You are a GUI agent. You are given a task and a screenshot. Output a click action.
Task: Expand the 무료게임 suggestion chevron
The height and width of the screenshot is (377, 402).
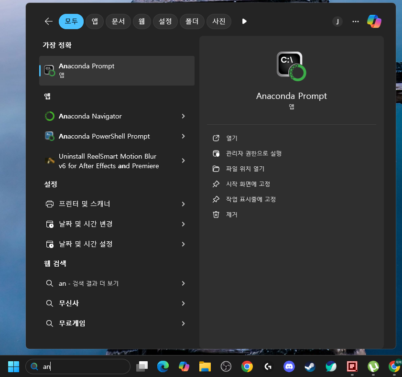point(183,323)
